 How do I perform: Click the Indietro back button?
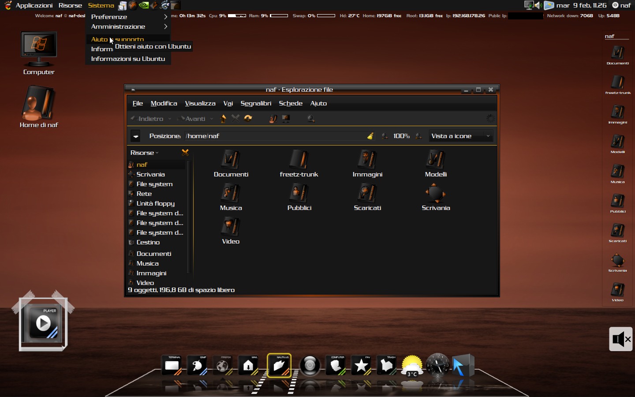[148, 119]
